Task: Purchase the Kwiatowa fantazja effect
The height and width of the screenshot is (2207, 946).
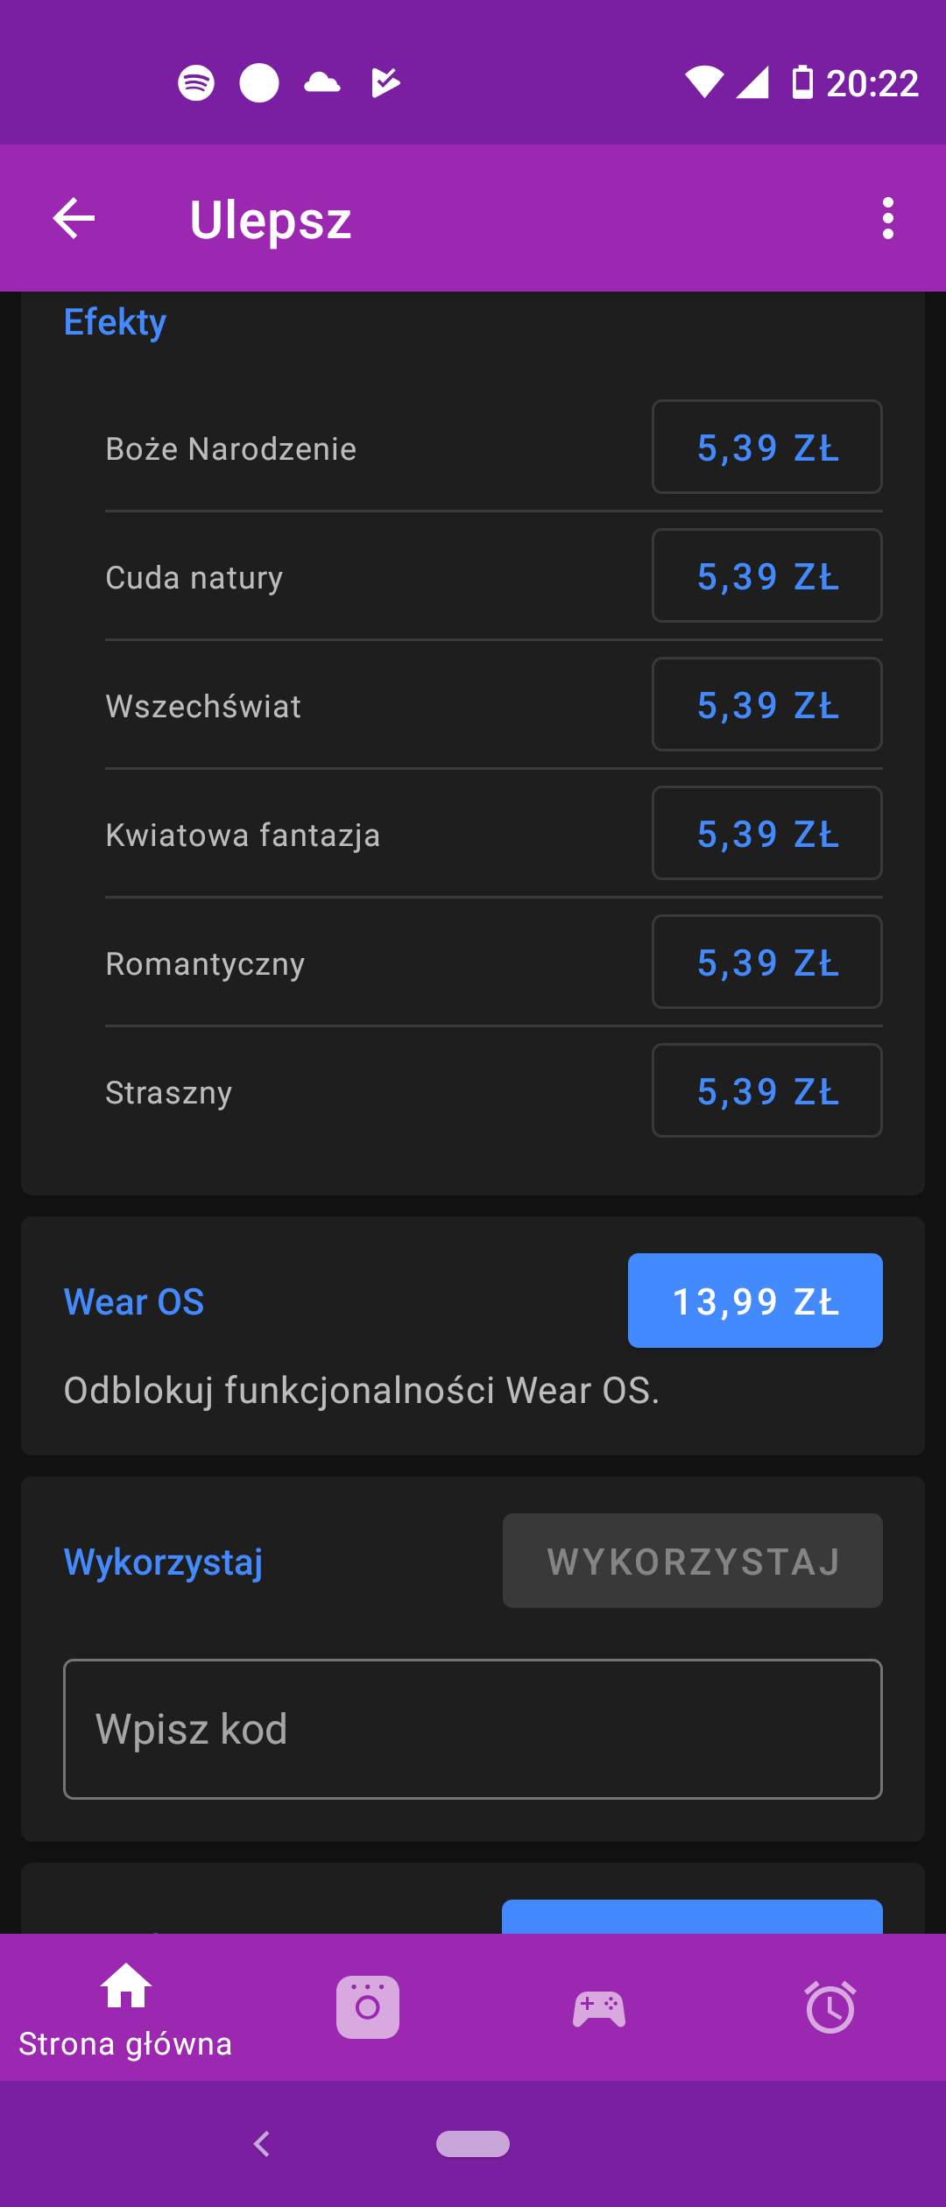Action: tap(766, 834)
